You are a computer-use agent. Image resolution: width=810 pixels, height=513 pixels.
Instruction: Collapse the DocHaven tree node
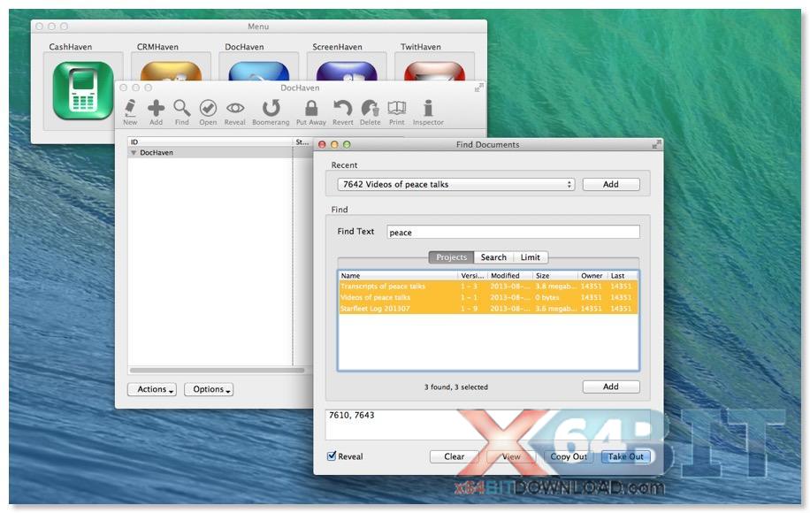pyautogui.click(x=134, y=153)
